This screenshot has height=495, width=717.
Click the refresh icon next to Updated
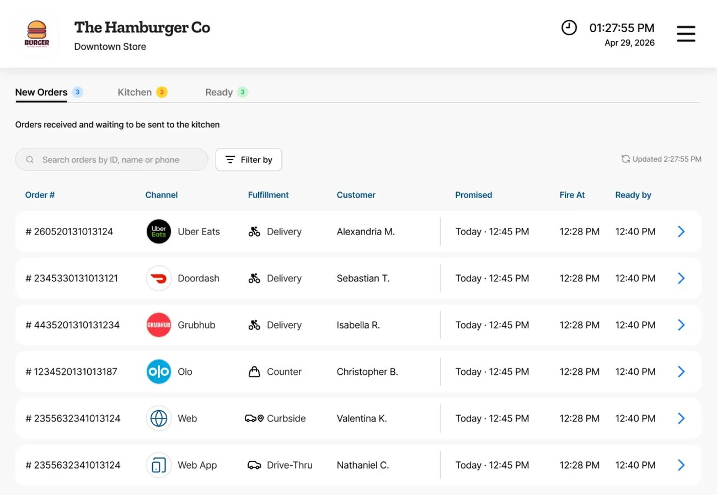(625, 159)
